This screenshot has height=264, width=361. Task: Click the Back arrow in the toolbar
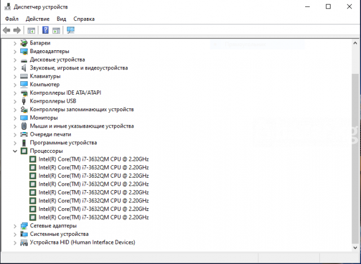7,30
